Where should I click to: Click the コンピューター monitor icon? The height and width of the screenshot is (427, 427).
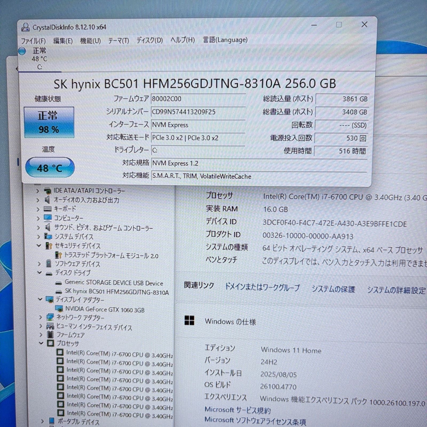48,218
